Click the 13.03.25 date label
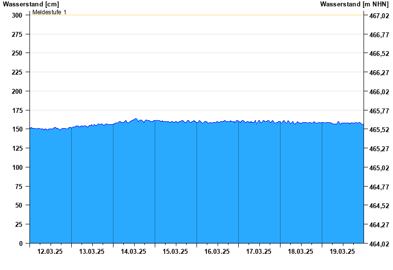Image resolution: width=393 pixels, height=270 pixels. click(x=92, y=251)
